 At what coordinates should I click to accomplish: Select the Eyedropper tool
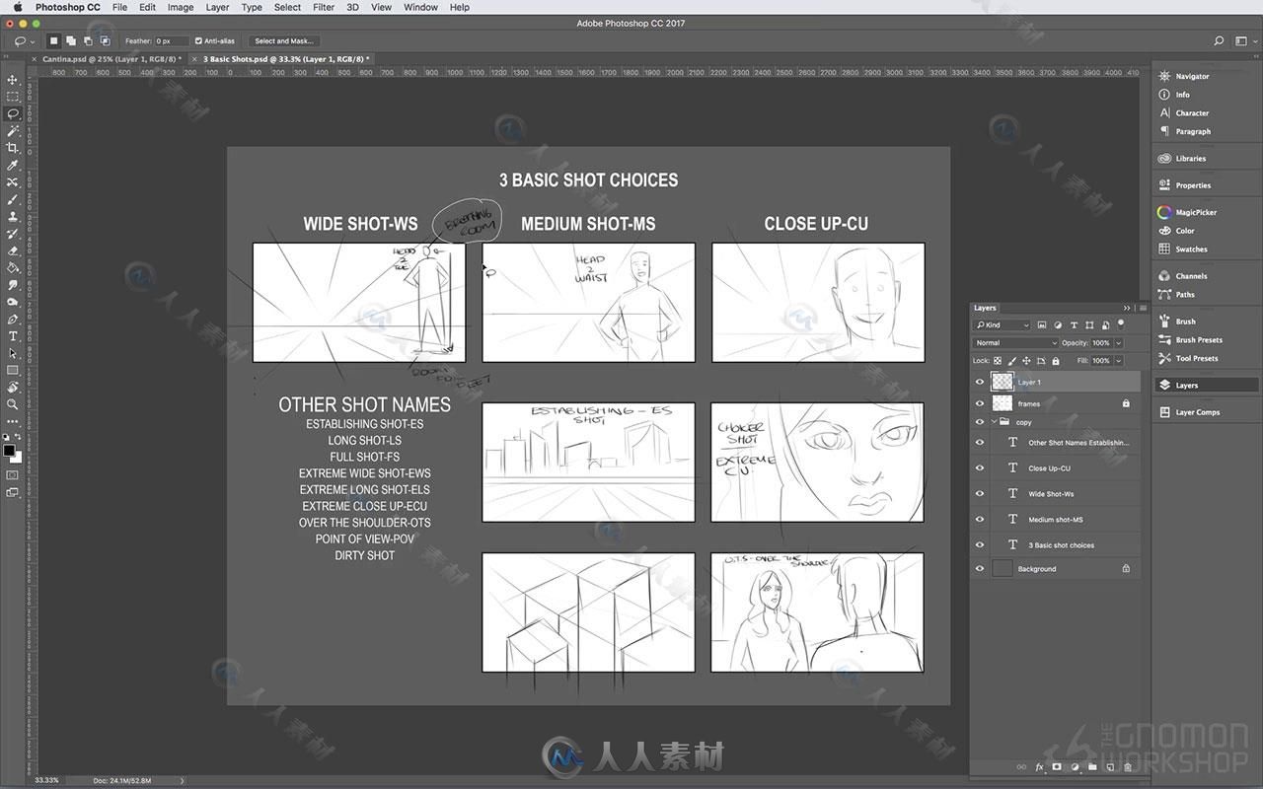point(13,165)
